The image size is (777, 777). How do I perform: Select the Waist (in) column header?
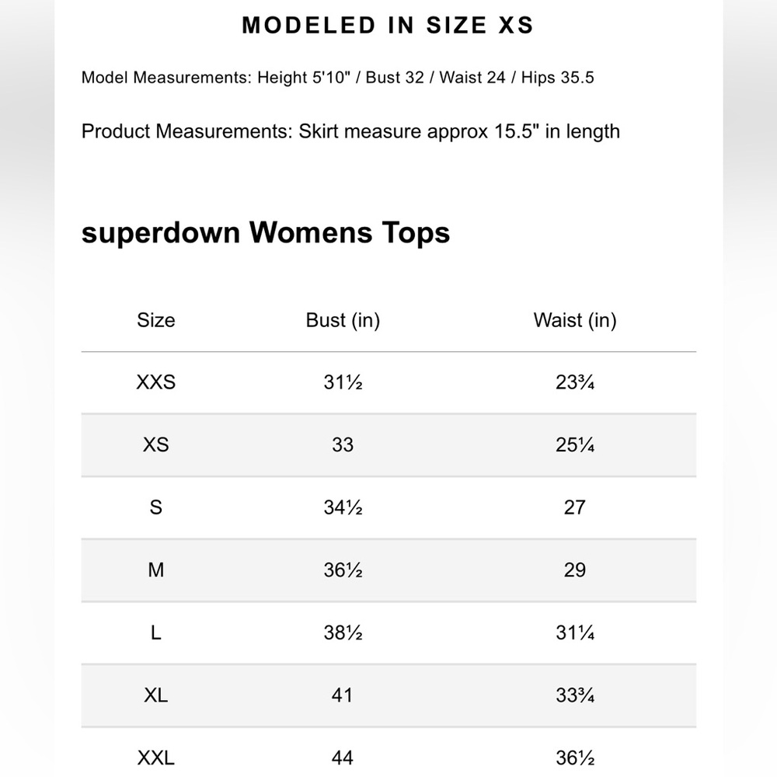point(575,320)
